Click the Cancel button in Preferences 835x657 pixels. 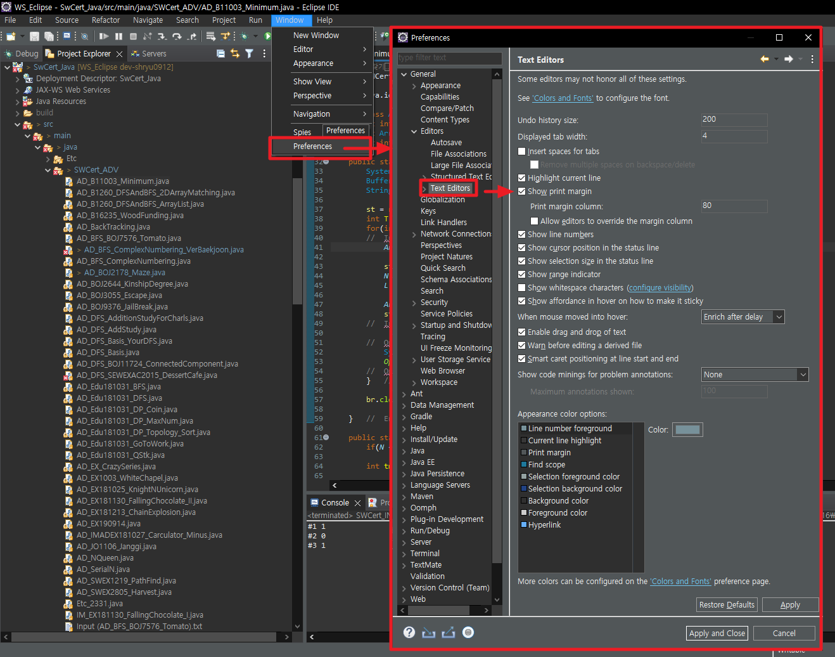click(x=784, y=633)
